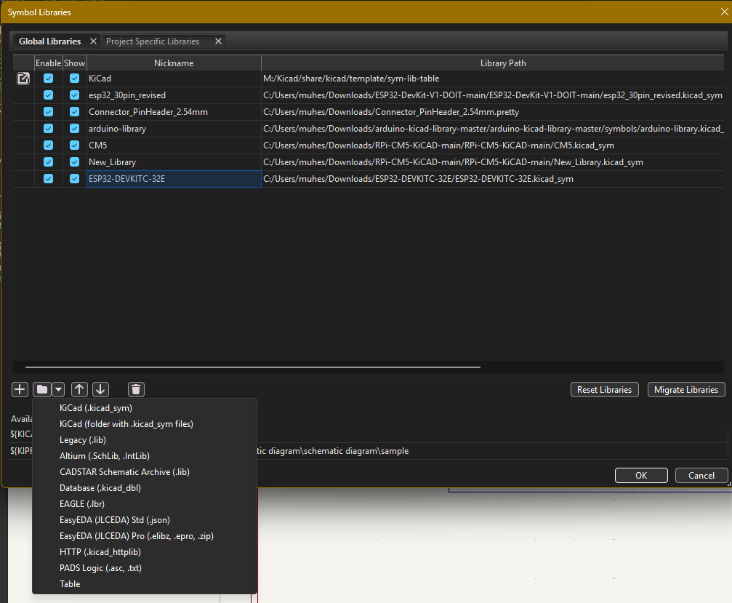Toggle Show for arduino-library
The image size is (732, 603).
click(x=74, y=129)
